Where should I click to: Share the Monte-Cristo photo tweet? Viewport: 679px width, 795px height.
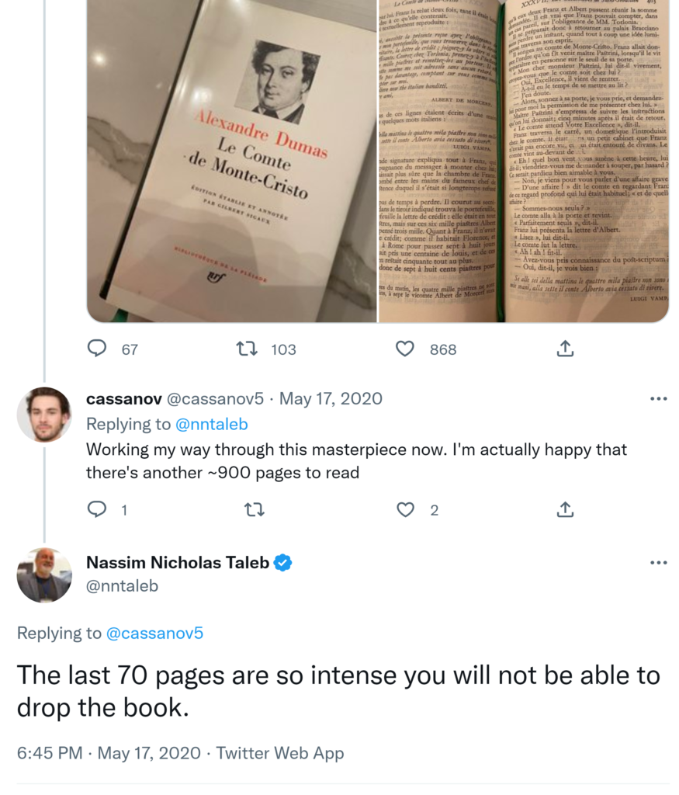point(566,349)
